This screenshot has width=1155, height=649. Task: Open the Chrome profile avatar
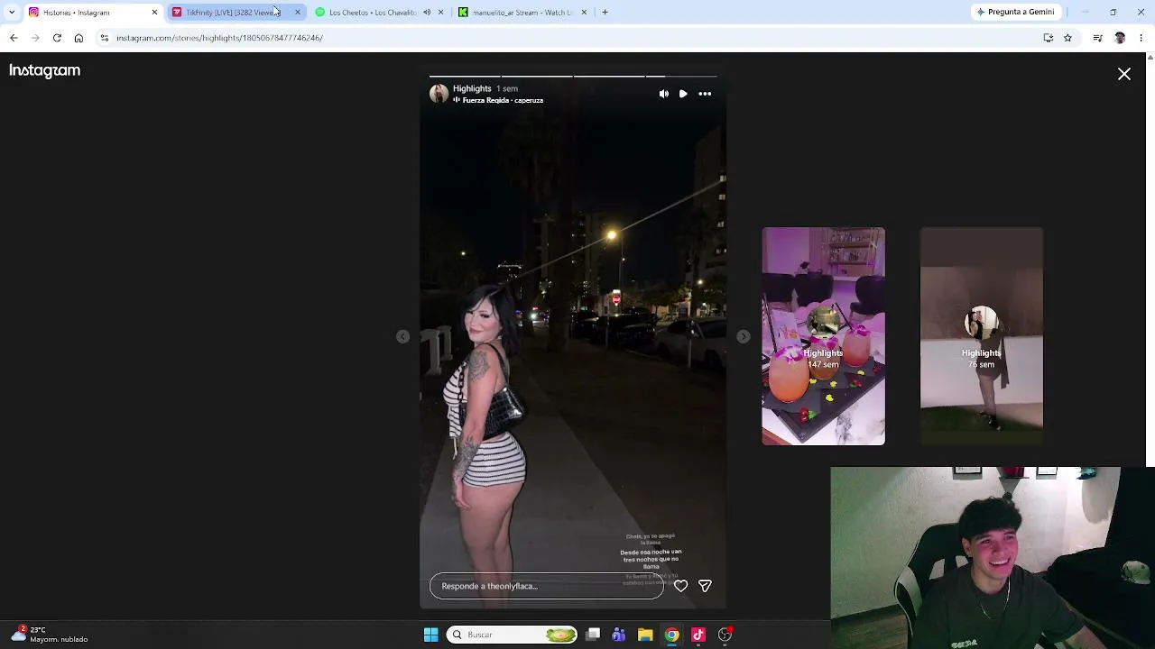[x=1120, y=38]
